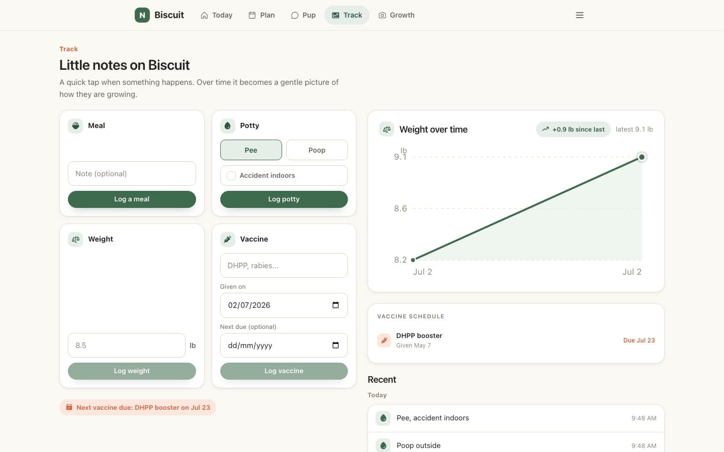Screen dimensions: 724x452
Task: Go to the Today tab
Action: [x=216, y=15]
